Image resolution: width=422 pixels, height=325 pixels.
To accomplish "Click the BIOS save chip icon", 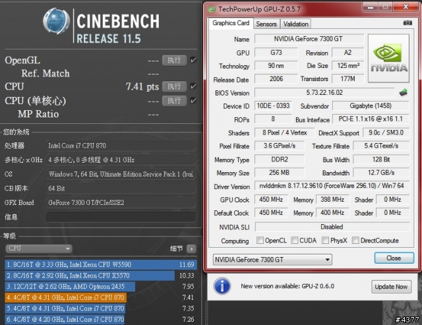I will (x=403, y=92).
